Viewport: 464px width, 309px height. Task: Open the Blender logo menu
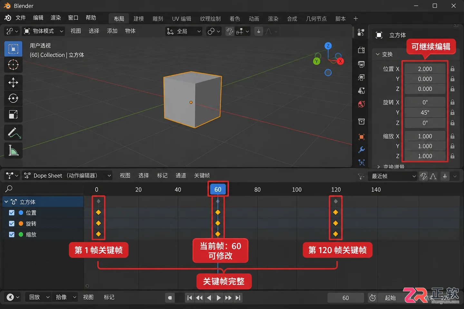point(8,18)
